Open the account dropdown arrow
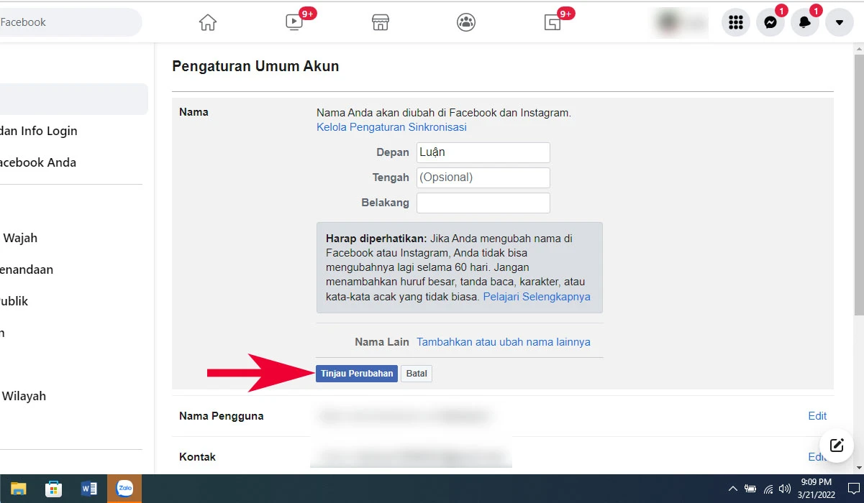This screenshot has width=864, height=503. (x=839, y=22)
